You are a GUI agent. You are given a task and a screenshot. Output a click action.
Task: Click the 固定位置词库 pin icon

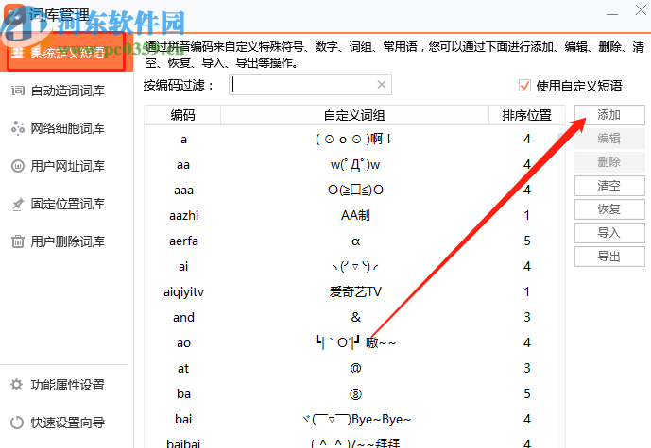coord(18,204)
